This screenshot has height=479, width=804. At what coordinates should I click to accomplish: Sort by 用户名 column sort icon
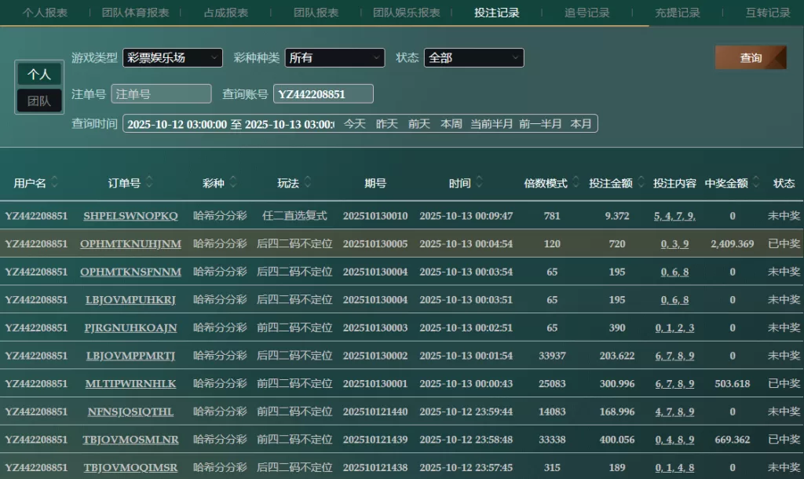(54, 183)
